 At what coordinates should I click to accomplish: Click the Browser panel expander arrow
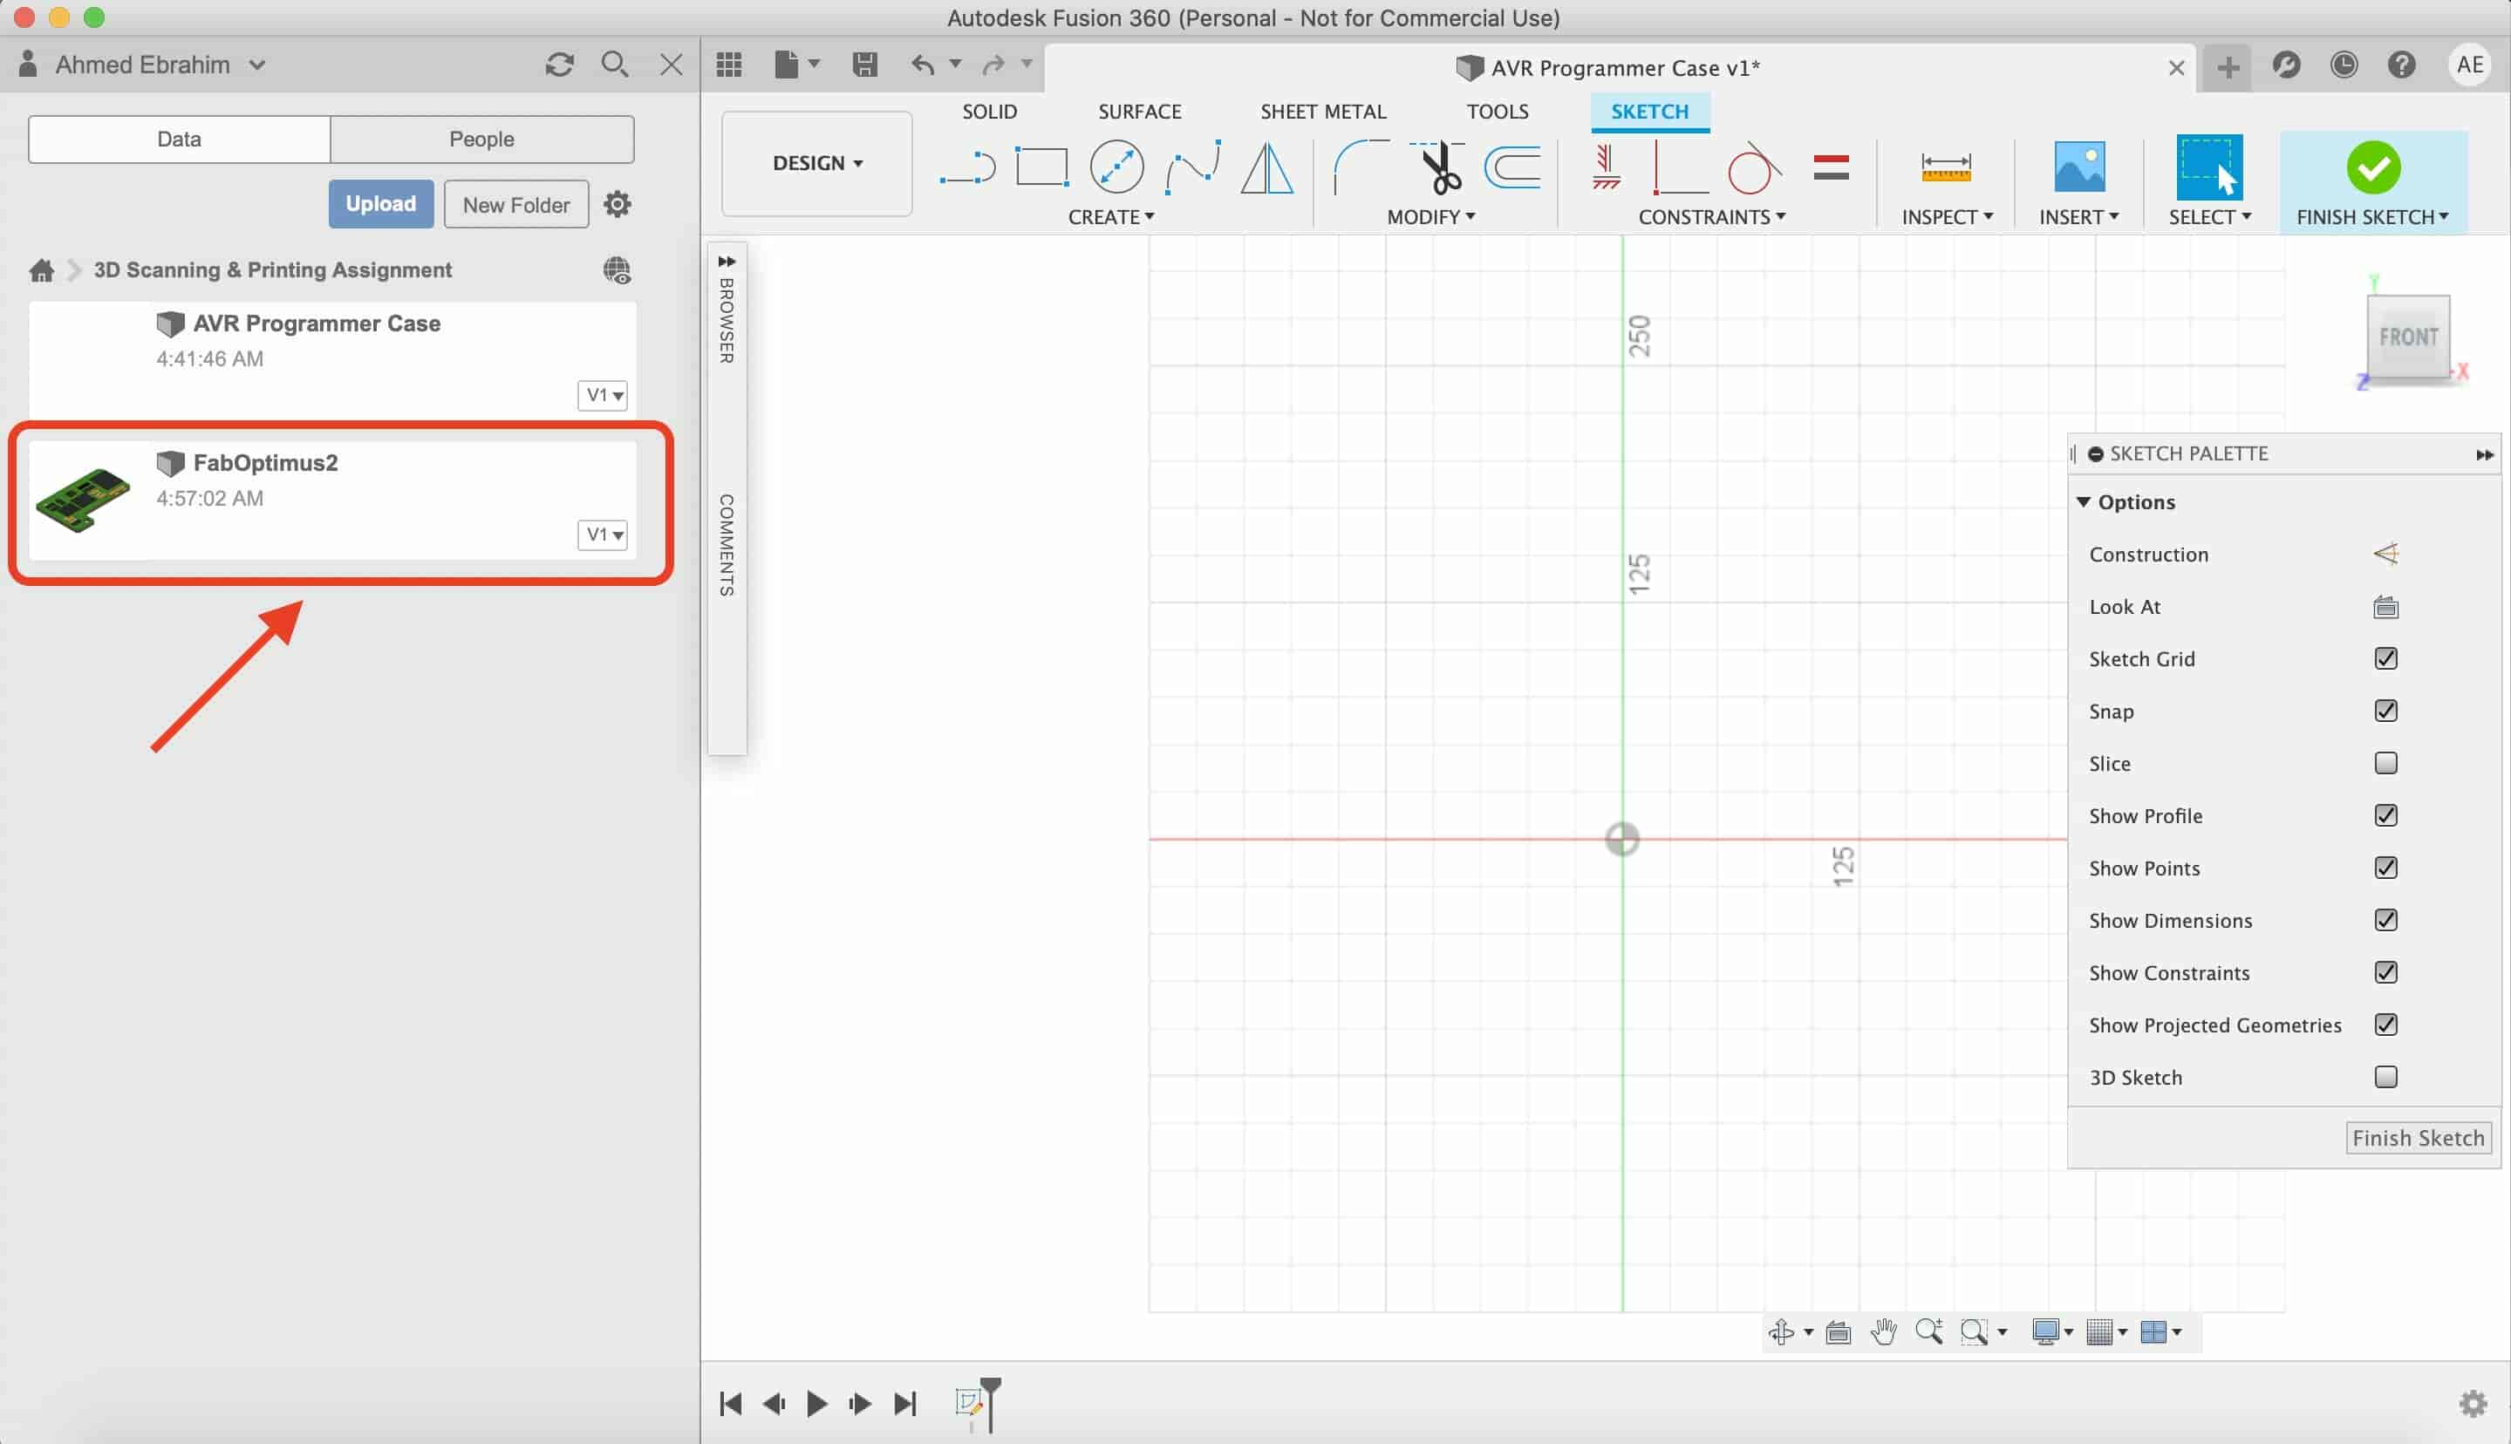click(x=727, y=262)
